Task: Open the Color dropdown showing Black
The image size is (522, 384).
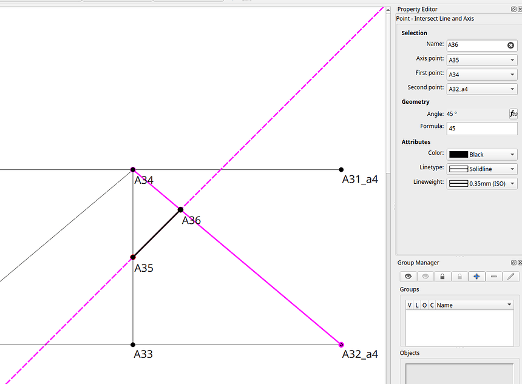Action: [482, 155]
